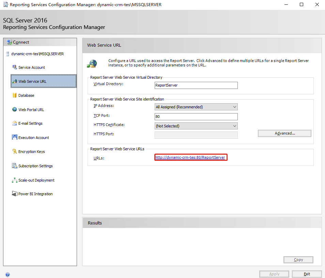Select dynamic-crm-tes\MSSQLSERVER server node
Image resolution: width=325 pixels, height=278 pixels.
tap(37, 54)
